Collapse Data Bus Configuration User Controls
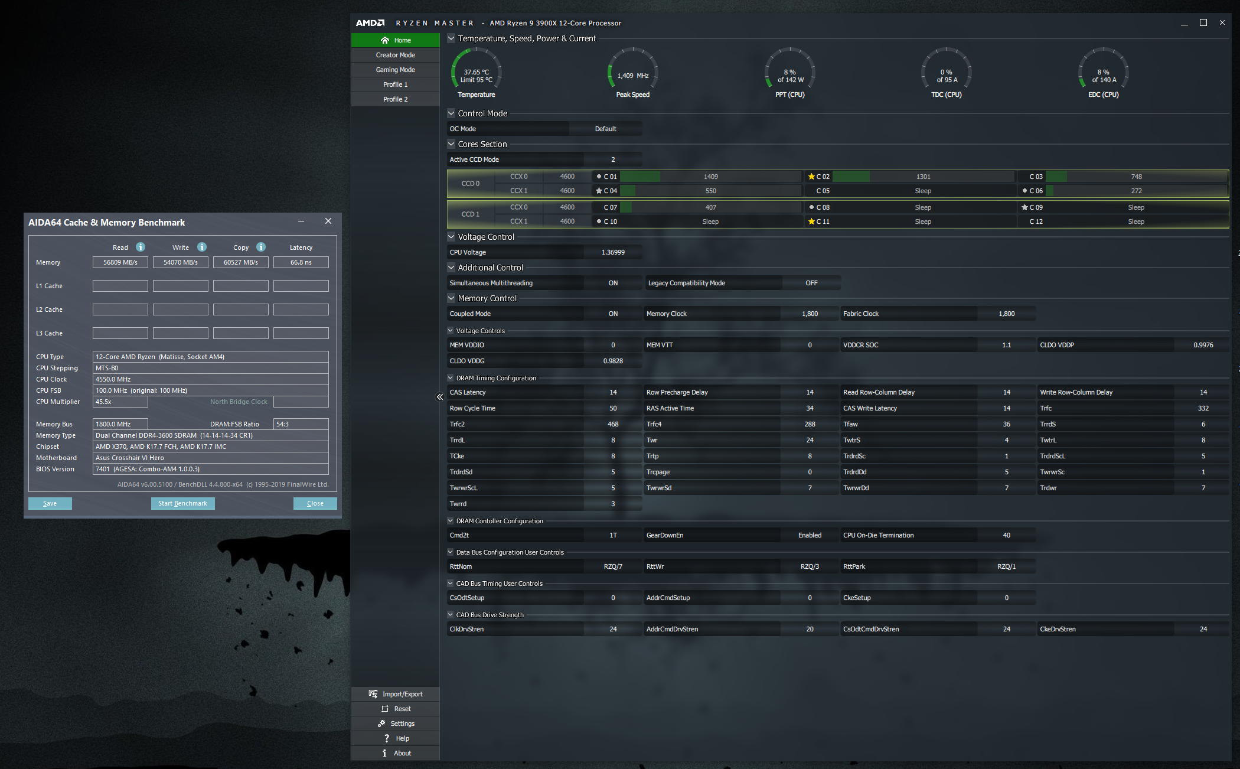Viewport: 1240px width, 769px height. (451, 552)
